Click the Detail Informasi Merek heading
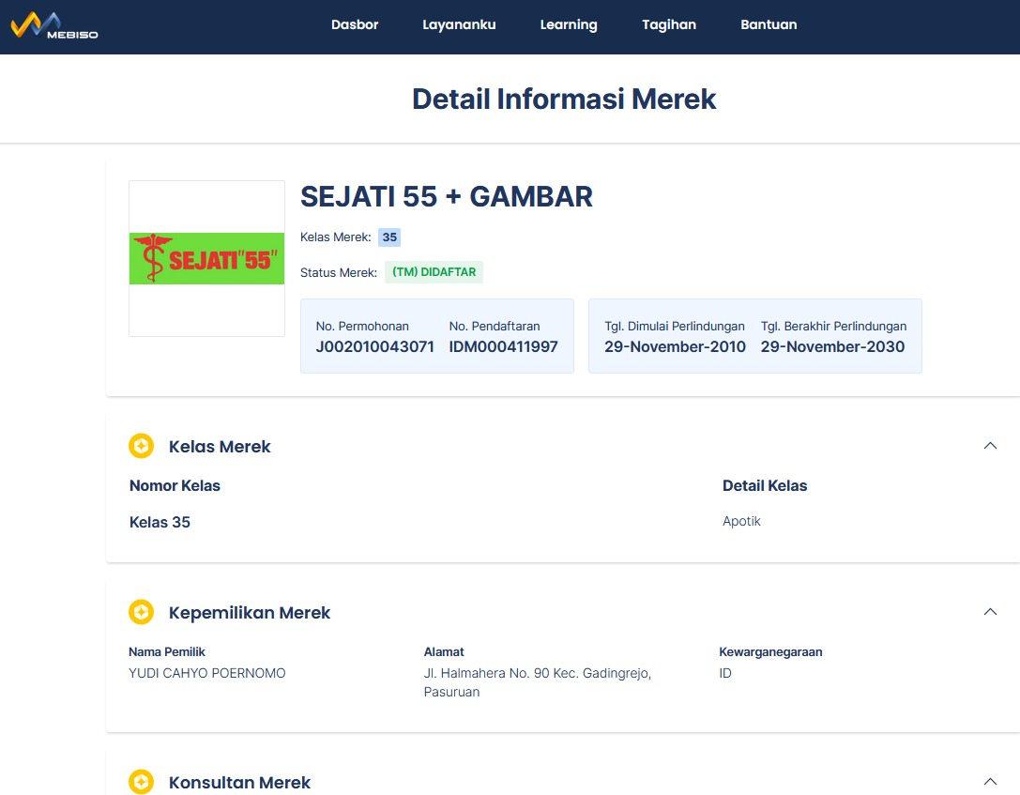The image size is (1020, 795). [564, 99]
